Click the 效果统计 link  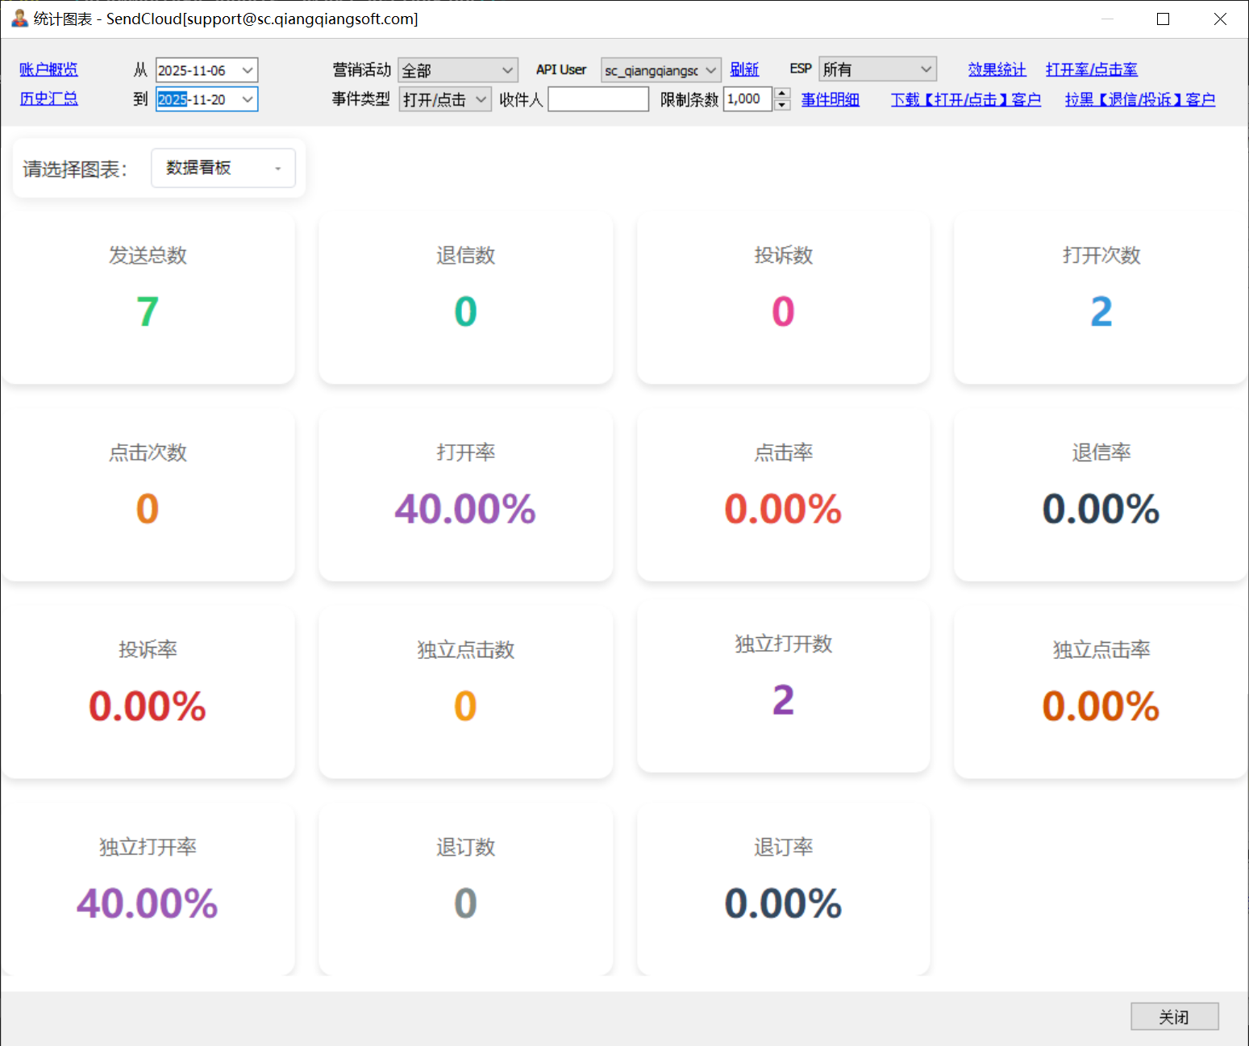pyautogui.click(x=997, y=69)
